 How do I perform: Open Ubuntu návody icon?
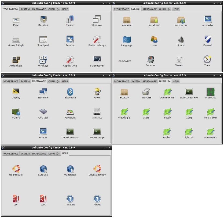pyautogui.click(x=97, y=169)
